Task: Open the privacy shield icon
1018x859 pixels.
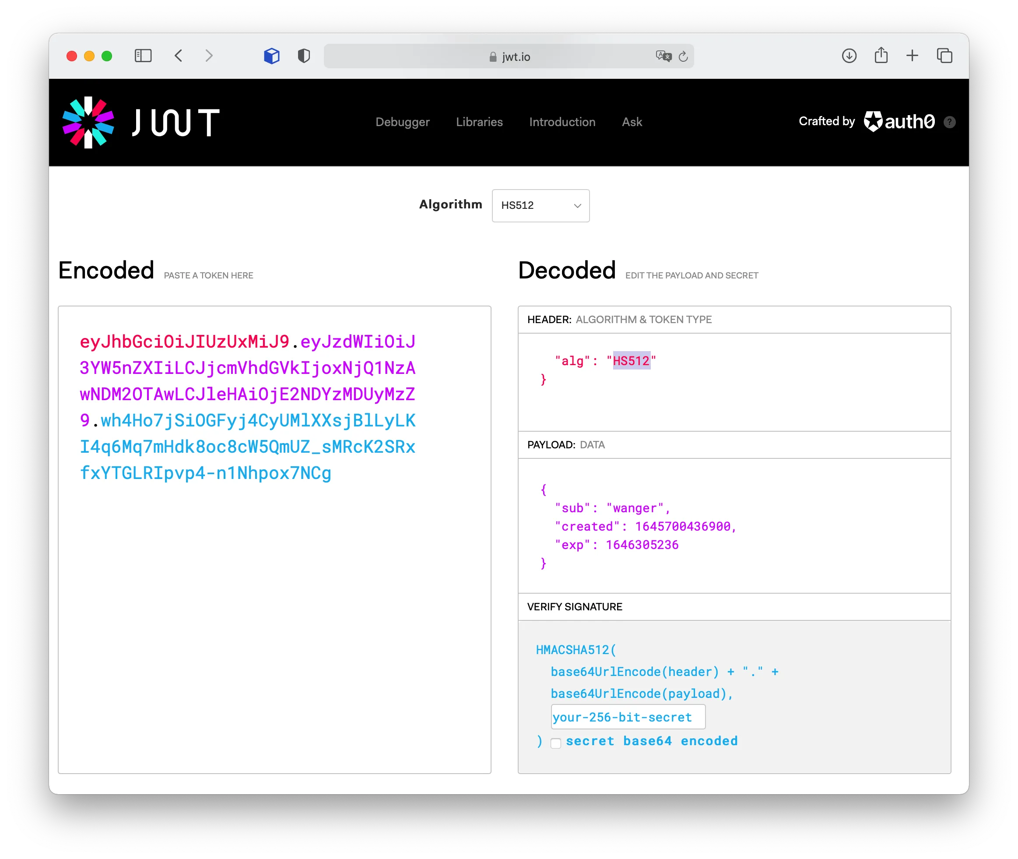Action: [x=304, y=56]
